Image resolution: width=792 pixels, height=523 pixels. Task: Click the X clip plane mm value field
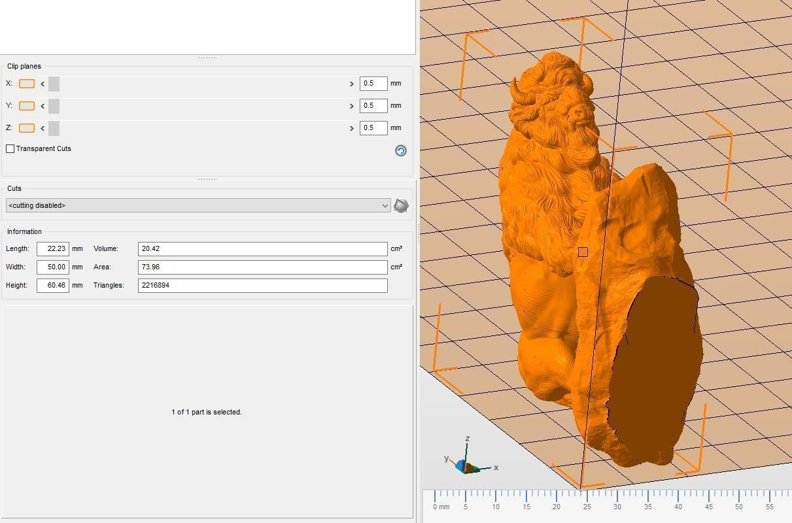click(x=373, y=84)
